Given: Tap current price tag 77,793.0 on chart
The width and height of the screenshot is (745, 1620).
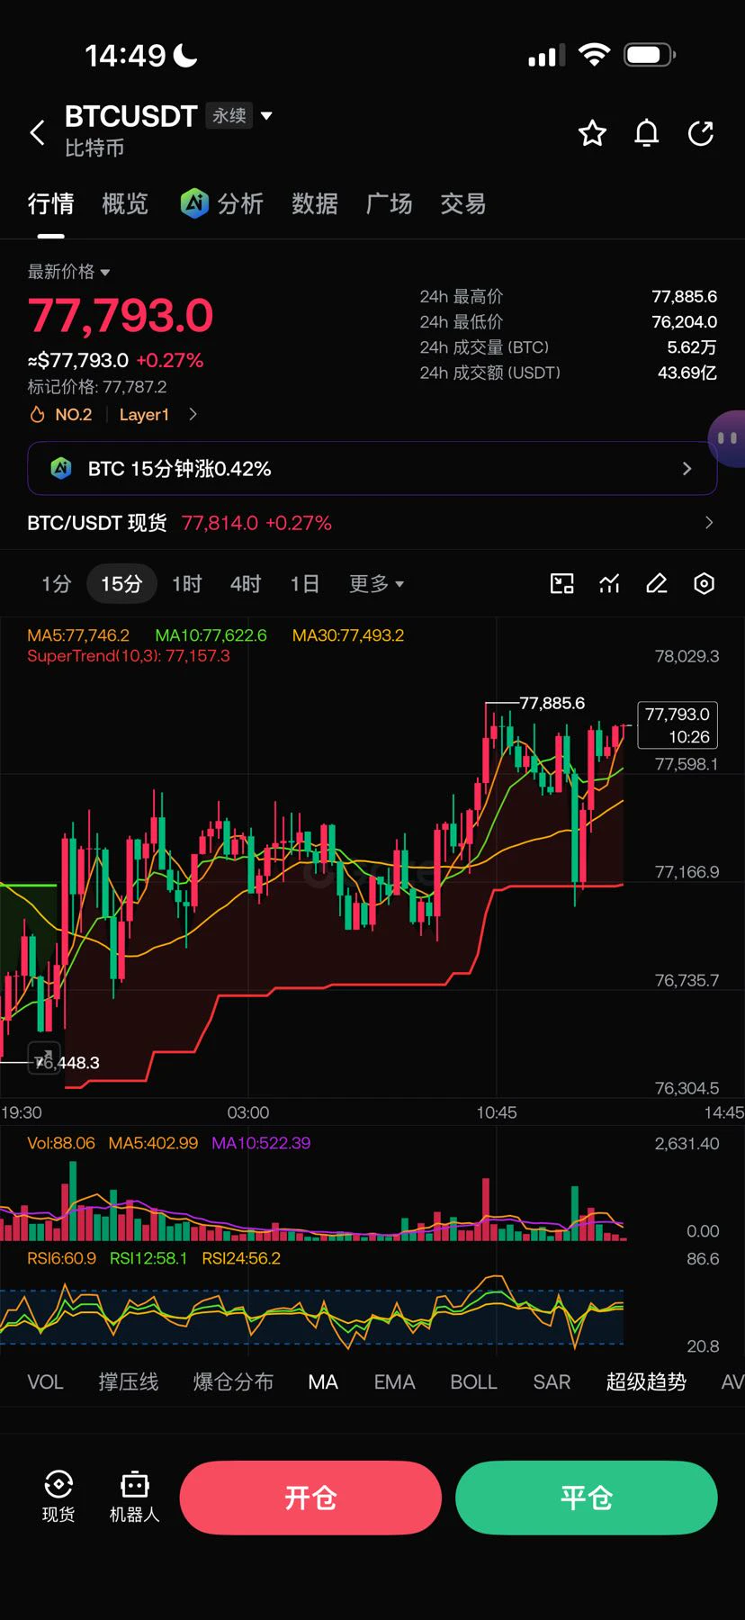Looking at the screenshot, I should click(x=678, y=725).
